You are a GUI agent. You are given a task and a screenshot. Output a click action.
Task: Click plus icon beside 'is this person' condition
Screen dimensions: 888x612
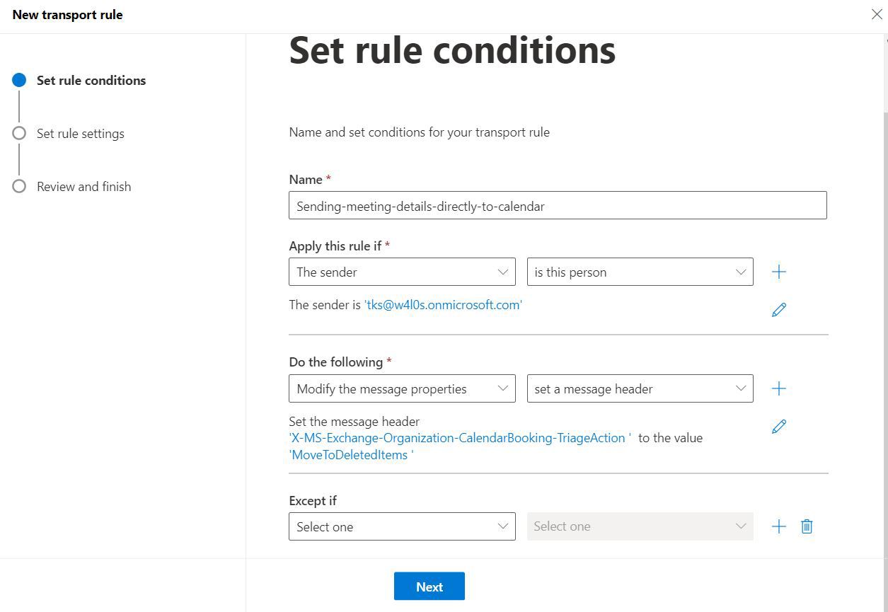point(778,272)
